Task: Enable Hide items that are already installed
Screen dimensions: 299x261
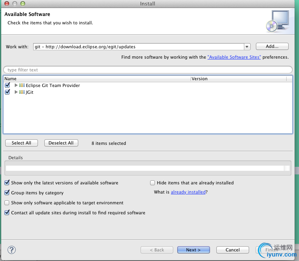Action: pos(152,183)
